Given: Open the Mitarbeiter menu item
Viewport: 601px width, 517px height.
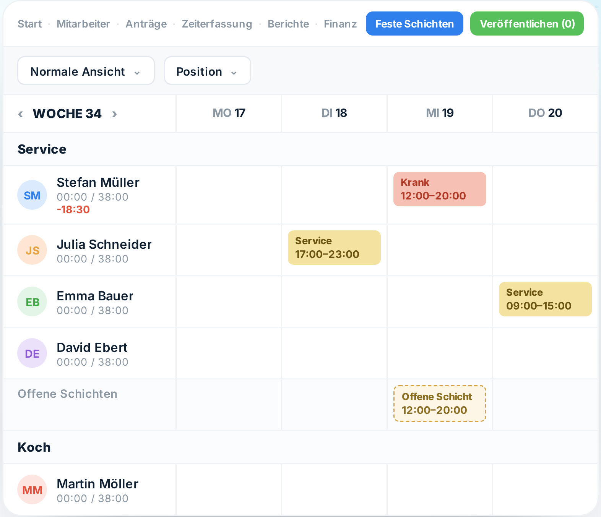Looking at the screenshot, I should click(83, 24).
